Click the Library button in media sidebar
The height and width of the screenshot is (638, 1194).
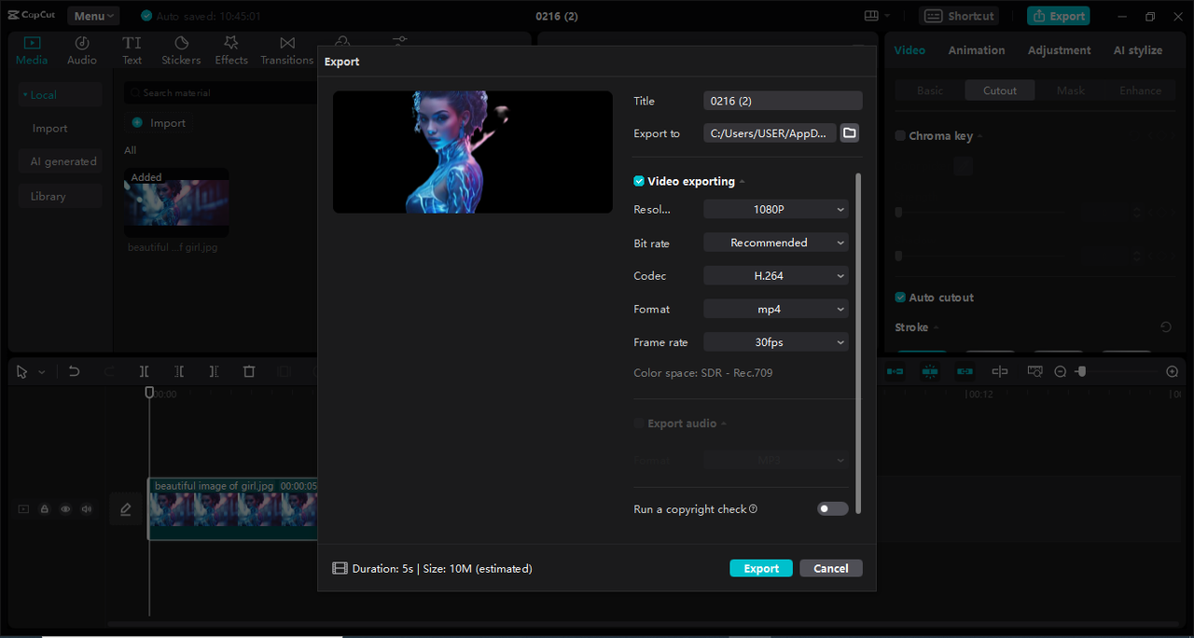[60, 197]
